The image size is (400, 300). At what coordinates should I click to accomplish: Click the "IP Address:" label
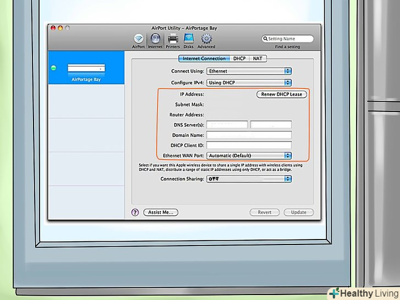click(192, 95)
